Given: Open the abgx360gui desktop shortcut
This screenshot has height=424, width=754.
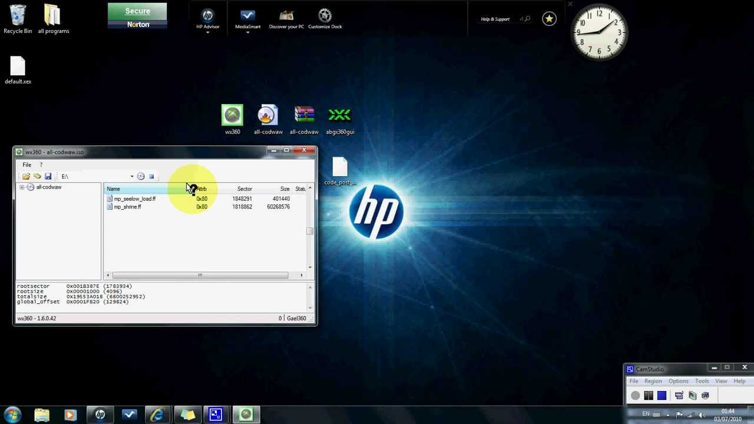Looking at the screenshot, I should tap(340, 120).
